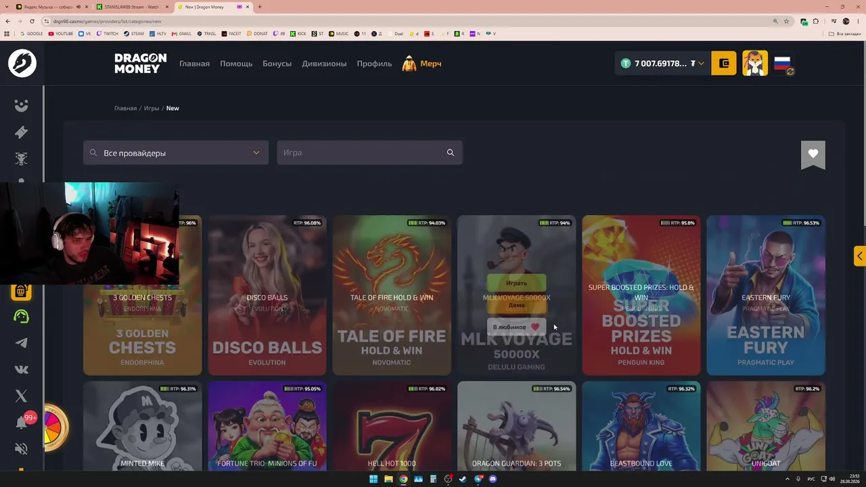Image resolution: width=866 pixels, height=487 pixels.
Task: Open Steam from the taskbar
Action: pyautogui.click(x=463, y=479)
